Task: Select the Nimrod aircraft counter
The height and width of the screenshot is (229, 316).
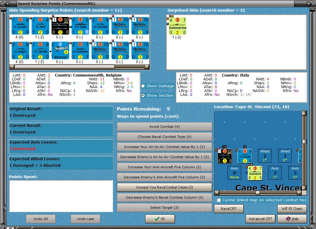Action: [60, 51]
